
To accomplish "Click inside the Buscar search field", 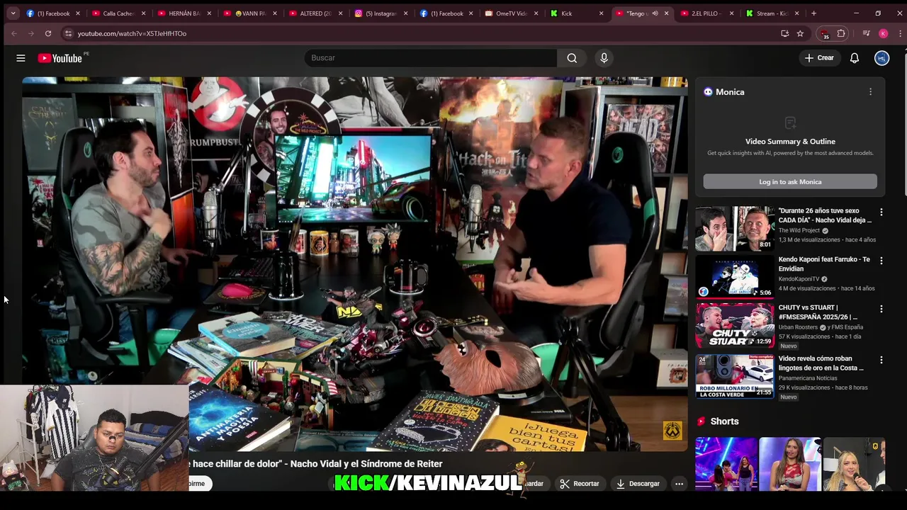I will [431, 58].
